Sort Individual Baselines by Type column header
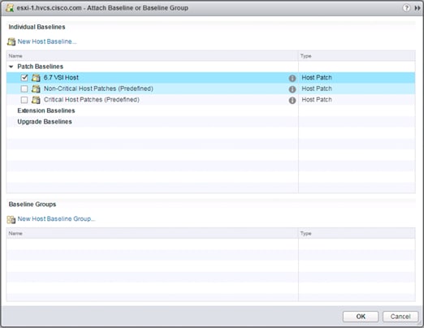The width and height of the screenshot is (424, 328). 357,56
